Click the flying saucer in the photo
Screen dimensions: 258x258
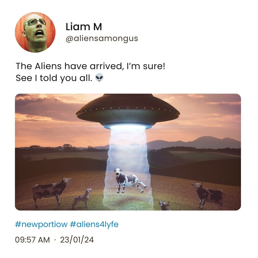click(128, 111)
